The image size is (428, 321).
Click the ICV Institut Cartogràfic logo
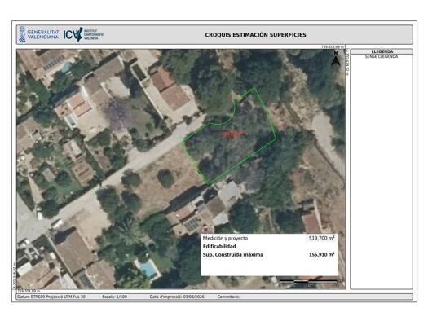83,34
